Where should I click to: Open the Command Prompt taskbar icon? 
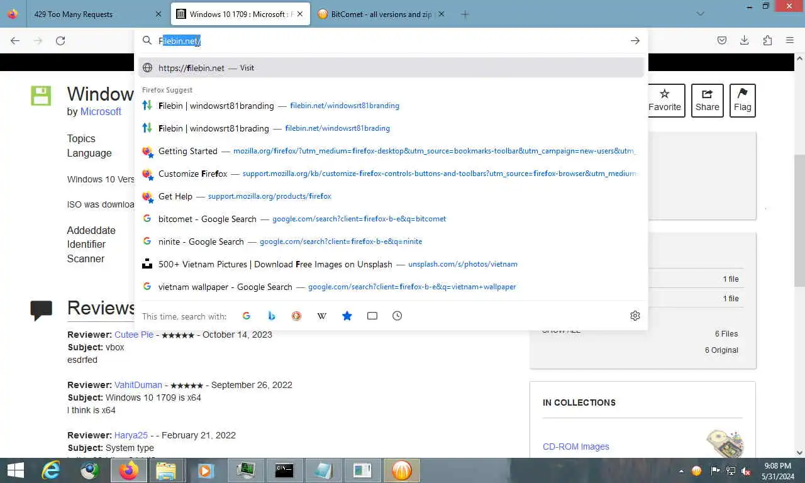tap(284, 470)
